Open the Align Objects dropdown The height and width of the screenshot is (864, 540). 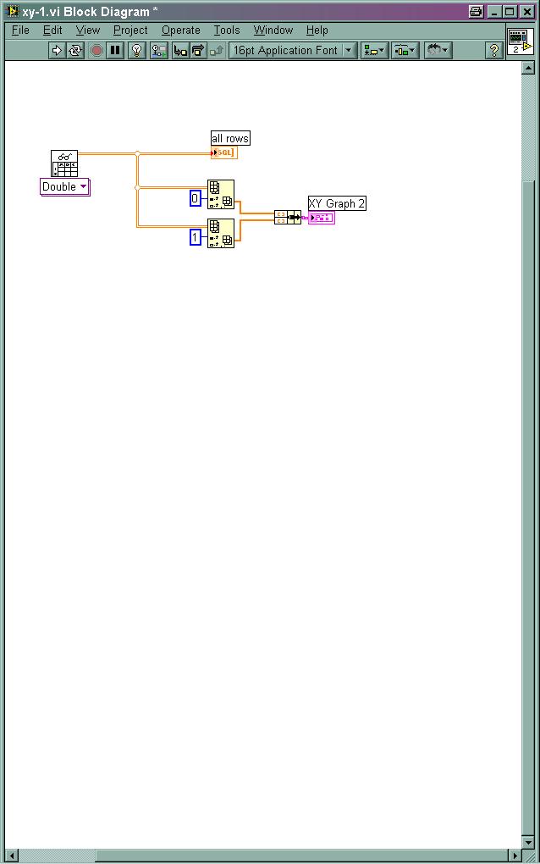pos(374,51)
